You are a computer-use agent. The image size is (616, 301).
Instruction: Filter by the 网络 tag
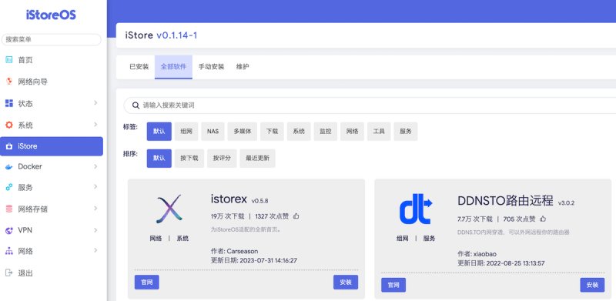click(x=352, y=131)
